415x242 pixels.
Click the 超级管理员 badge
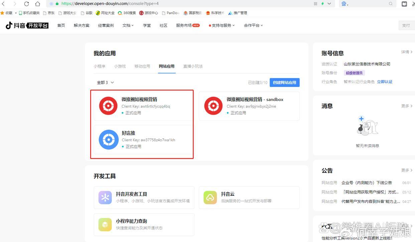click(x=355, y=73)
